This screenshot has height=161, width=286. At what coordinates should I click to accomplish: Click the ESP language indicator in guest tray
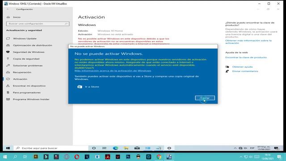(252, 148)
